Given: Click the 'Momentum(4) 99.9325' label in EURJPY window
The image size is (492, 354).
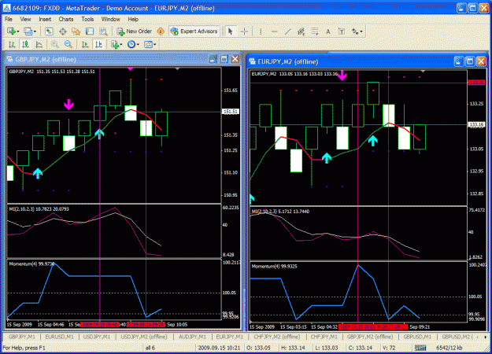Looking at the screenshot, I should pyautogui.click(x=274, y=266).
